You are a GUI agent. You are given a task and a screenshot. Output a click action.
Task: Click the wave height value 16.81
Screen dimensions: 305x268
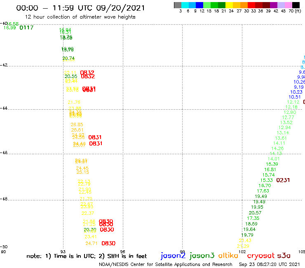tap(270, 169)
